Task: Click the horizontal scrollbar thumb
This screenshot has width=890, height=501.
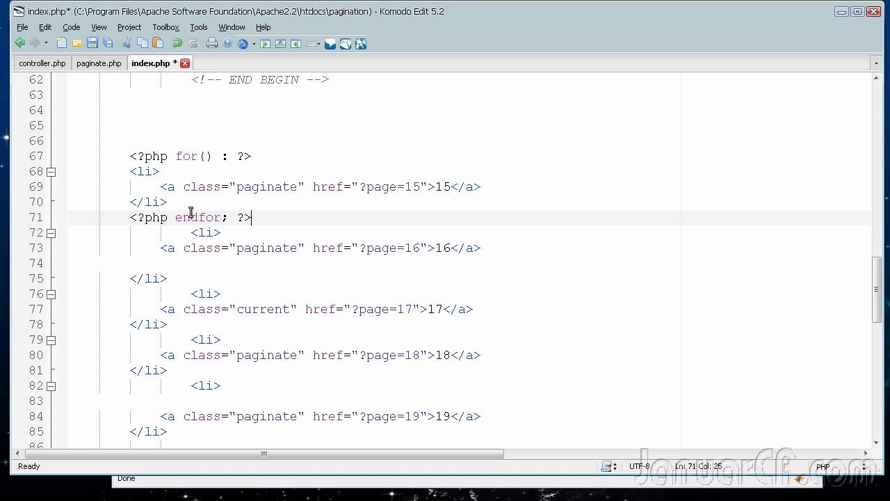Action: [x=264, y=454]
